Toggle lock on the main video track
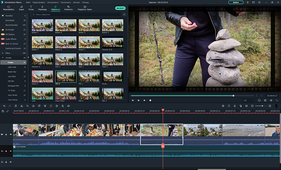Image resolution: width=281 pixels, height=170 pixels. [6, 134]
